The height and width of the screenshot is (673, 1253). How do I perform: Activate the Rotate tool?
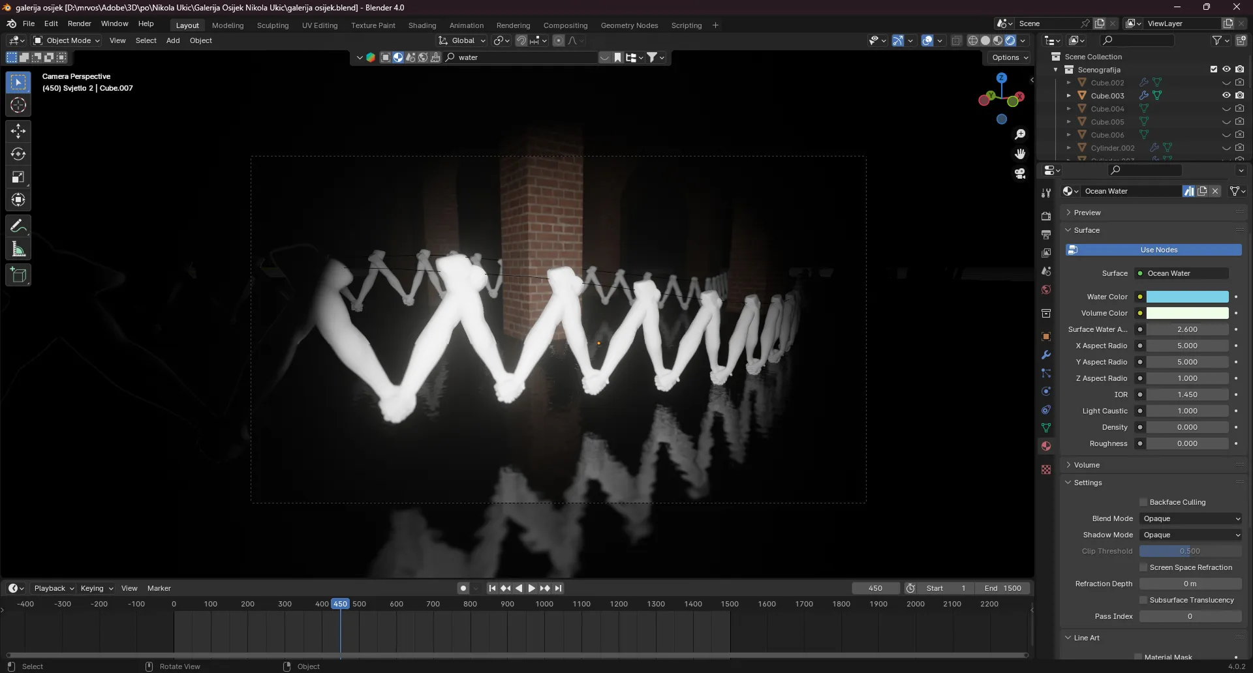coord(18,154)
